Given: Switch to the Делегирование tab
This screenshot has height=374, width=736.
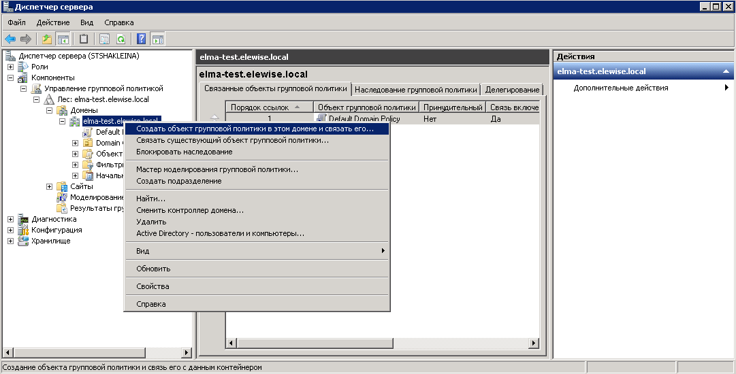Looking at the screenshot, I should pyautogui.click(x=512, y=90).
